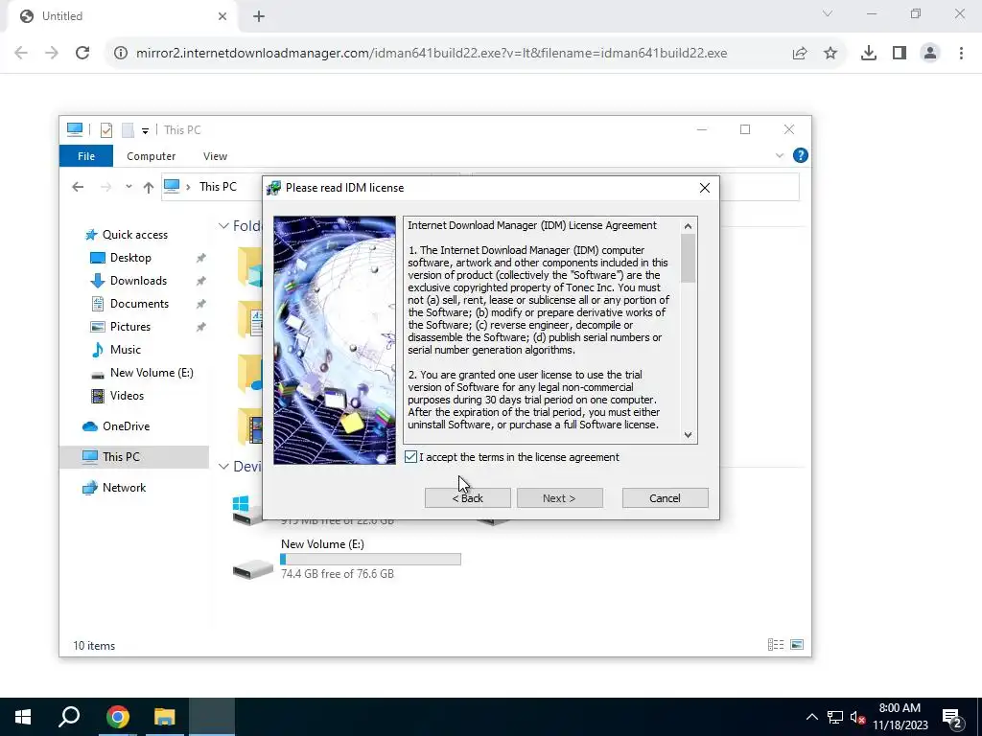This screenshot has width=982, height=736.
Task: Close the IDM license dialog
Action: tap(705, 188)
